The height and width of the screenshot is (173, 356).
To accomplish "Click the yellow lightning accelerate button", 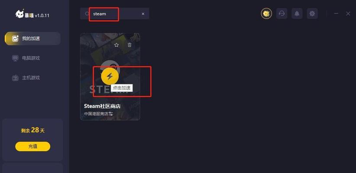I will pyautogui.click(x=110, y=77).
